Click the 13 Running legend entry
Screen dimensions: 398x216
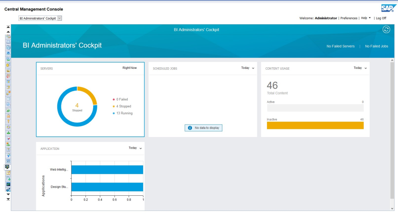click(x=122, y=113)
